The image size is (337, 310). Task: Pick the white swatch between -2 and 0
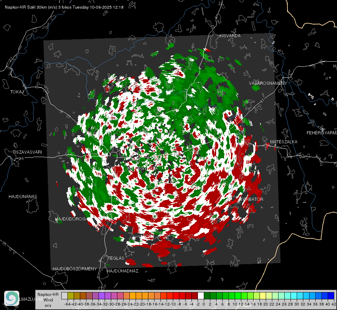(x=201, y=296)
